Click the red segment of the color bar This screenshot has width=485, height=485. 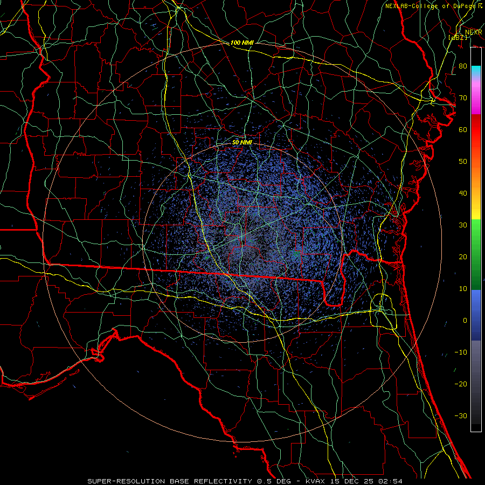click(x=476, y=130)
